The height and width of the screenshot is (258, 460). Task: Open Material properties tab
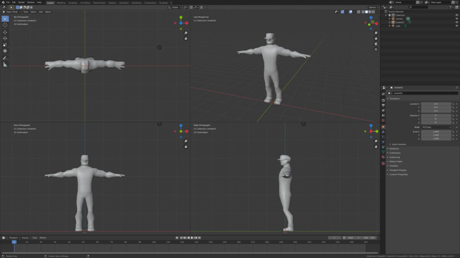click(383, 157)
